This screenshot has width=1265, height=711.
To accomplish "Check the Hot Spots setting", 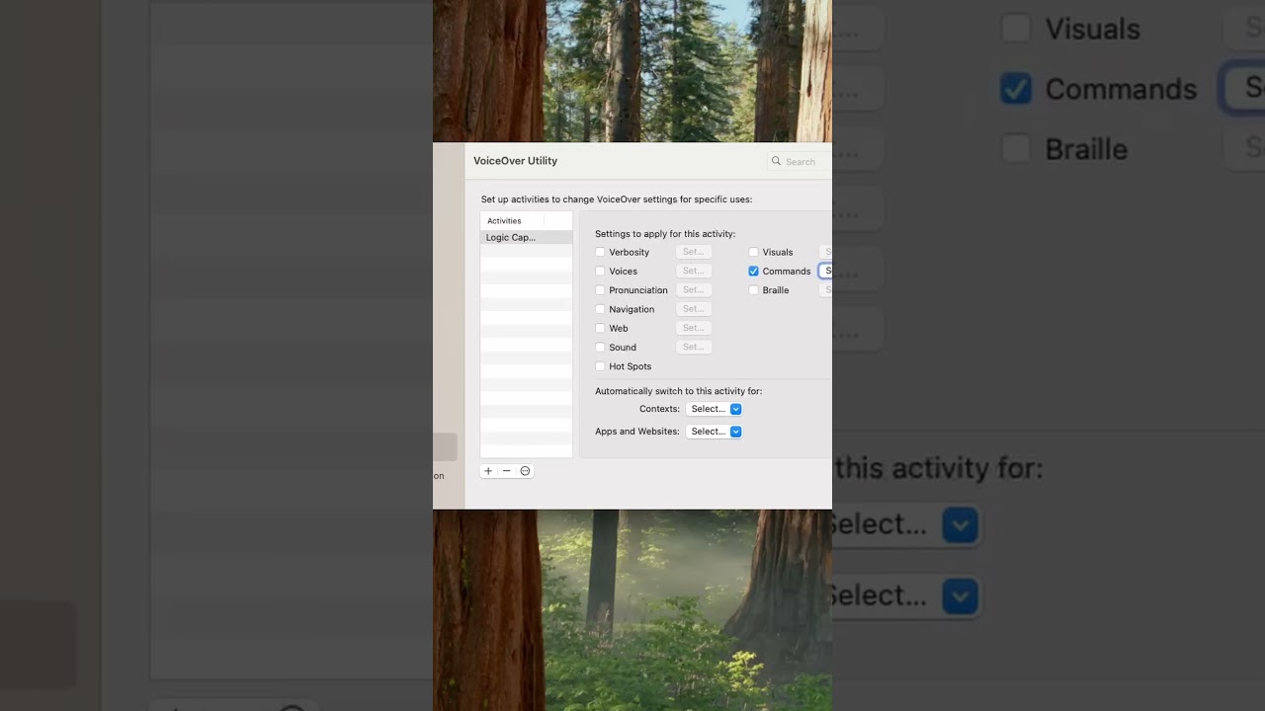I will click(x=600, y=365).
